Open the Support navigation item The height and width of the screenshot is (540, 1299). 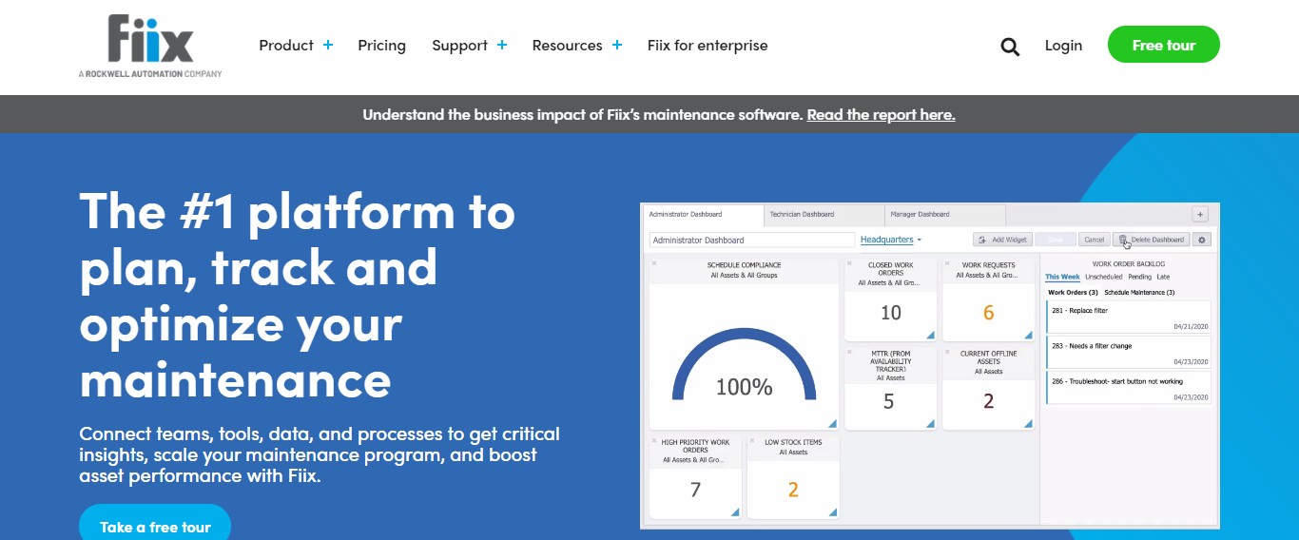(460, 45)
